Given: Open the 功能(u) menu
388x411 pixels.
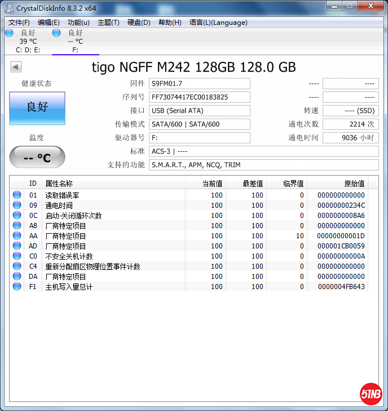Looking at the screenshot, I should click(x=78, y=23).
